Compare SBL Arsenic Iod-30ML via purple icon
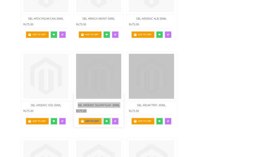The image size is (254, 157). coord(62,121)
